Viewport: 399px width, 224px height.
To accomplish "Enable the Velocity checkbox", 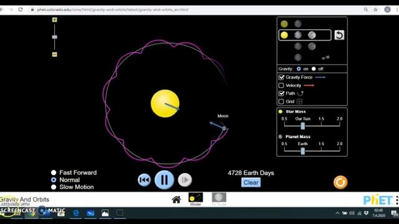I will coord(281,85).
